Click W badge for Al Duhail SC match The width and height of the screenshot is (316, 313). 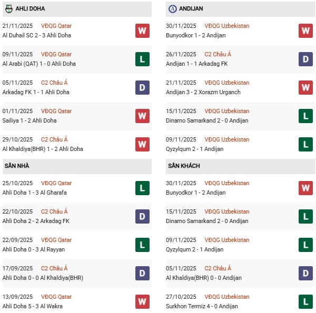point(142,31)
